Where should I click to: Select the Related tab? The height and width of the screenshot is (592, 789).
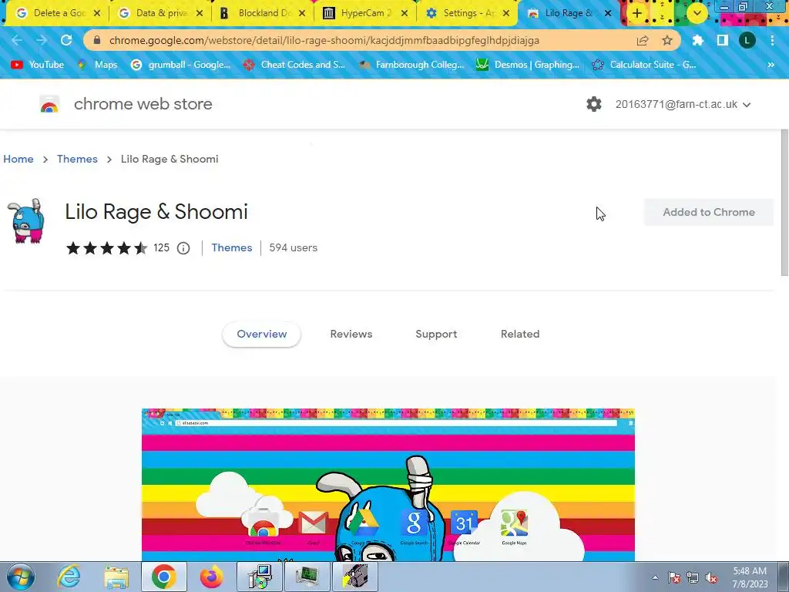tap(520, 335)
